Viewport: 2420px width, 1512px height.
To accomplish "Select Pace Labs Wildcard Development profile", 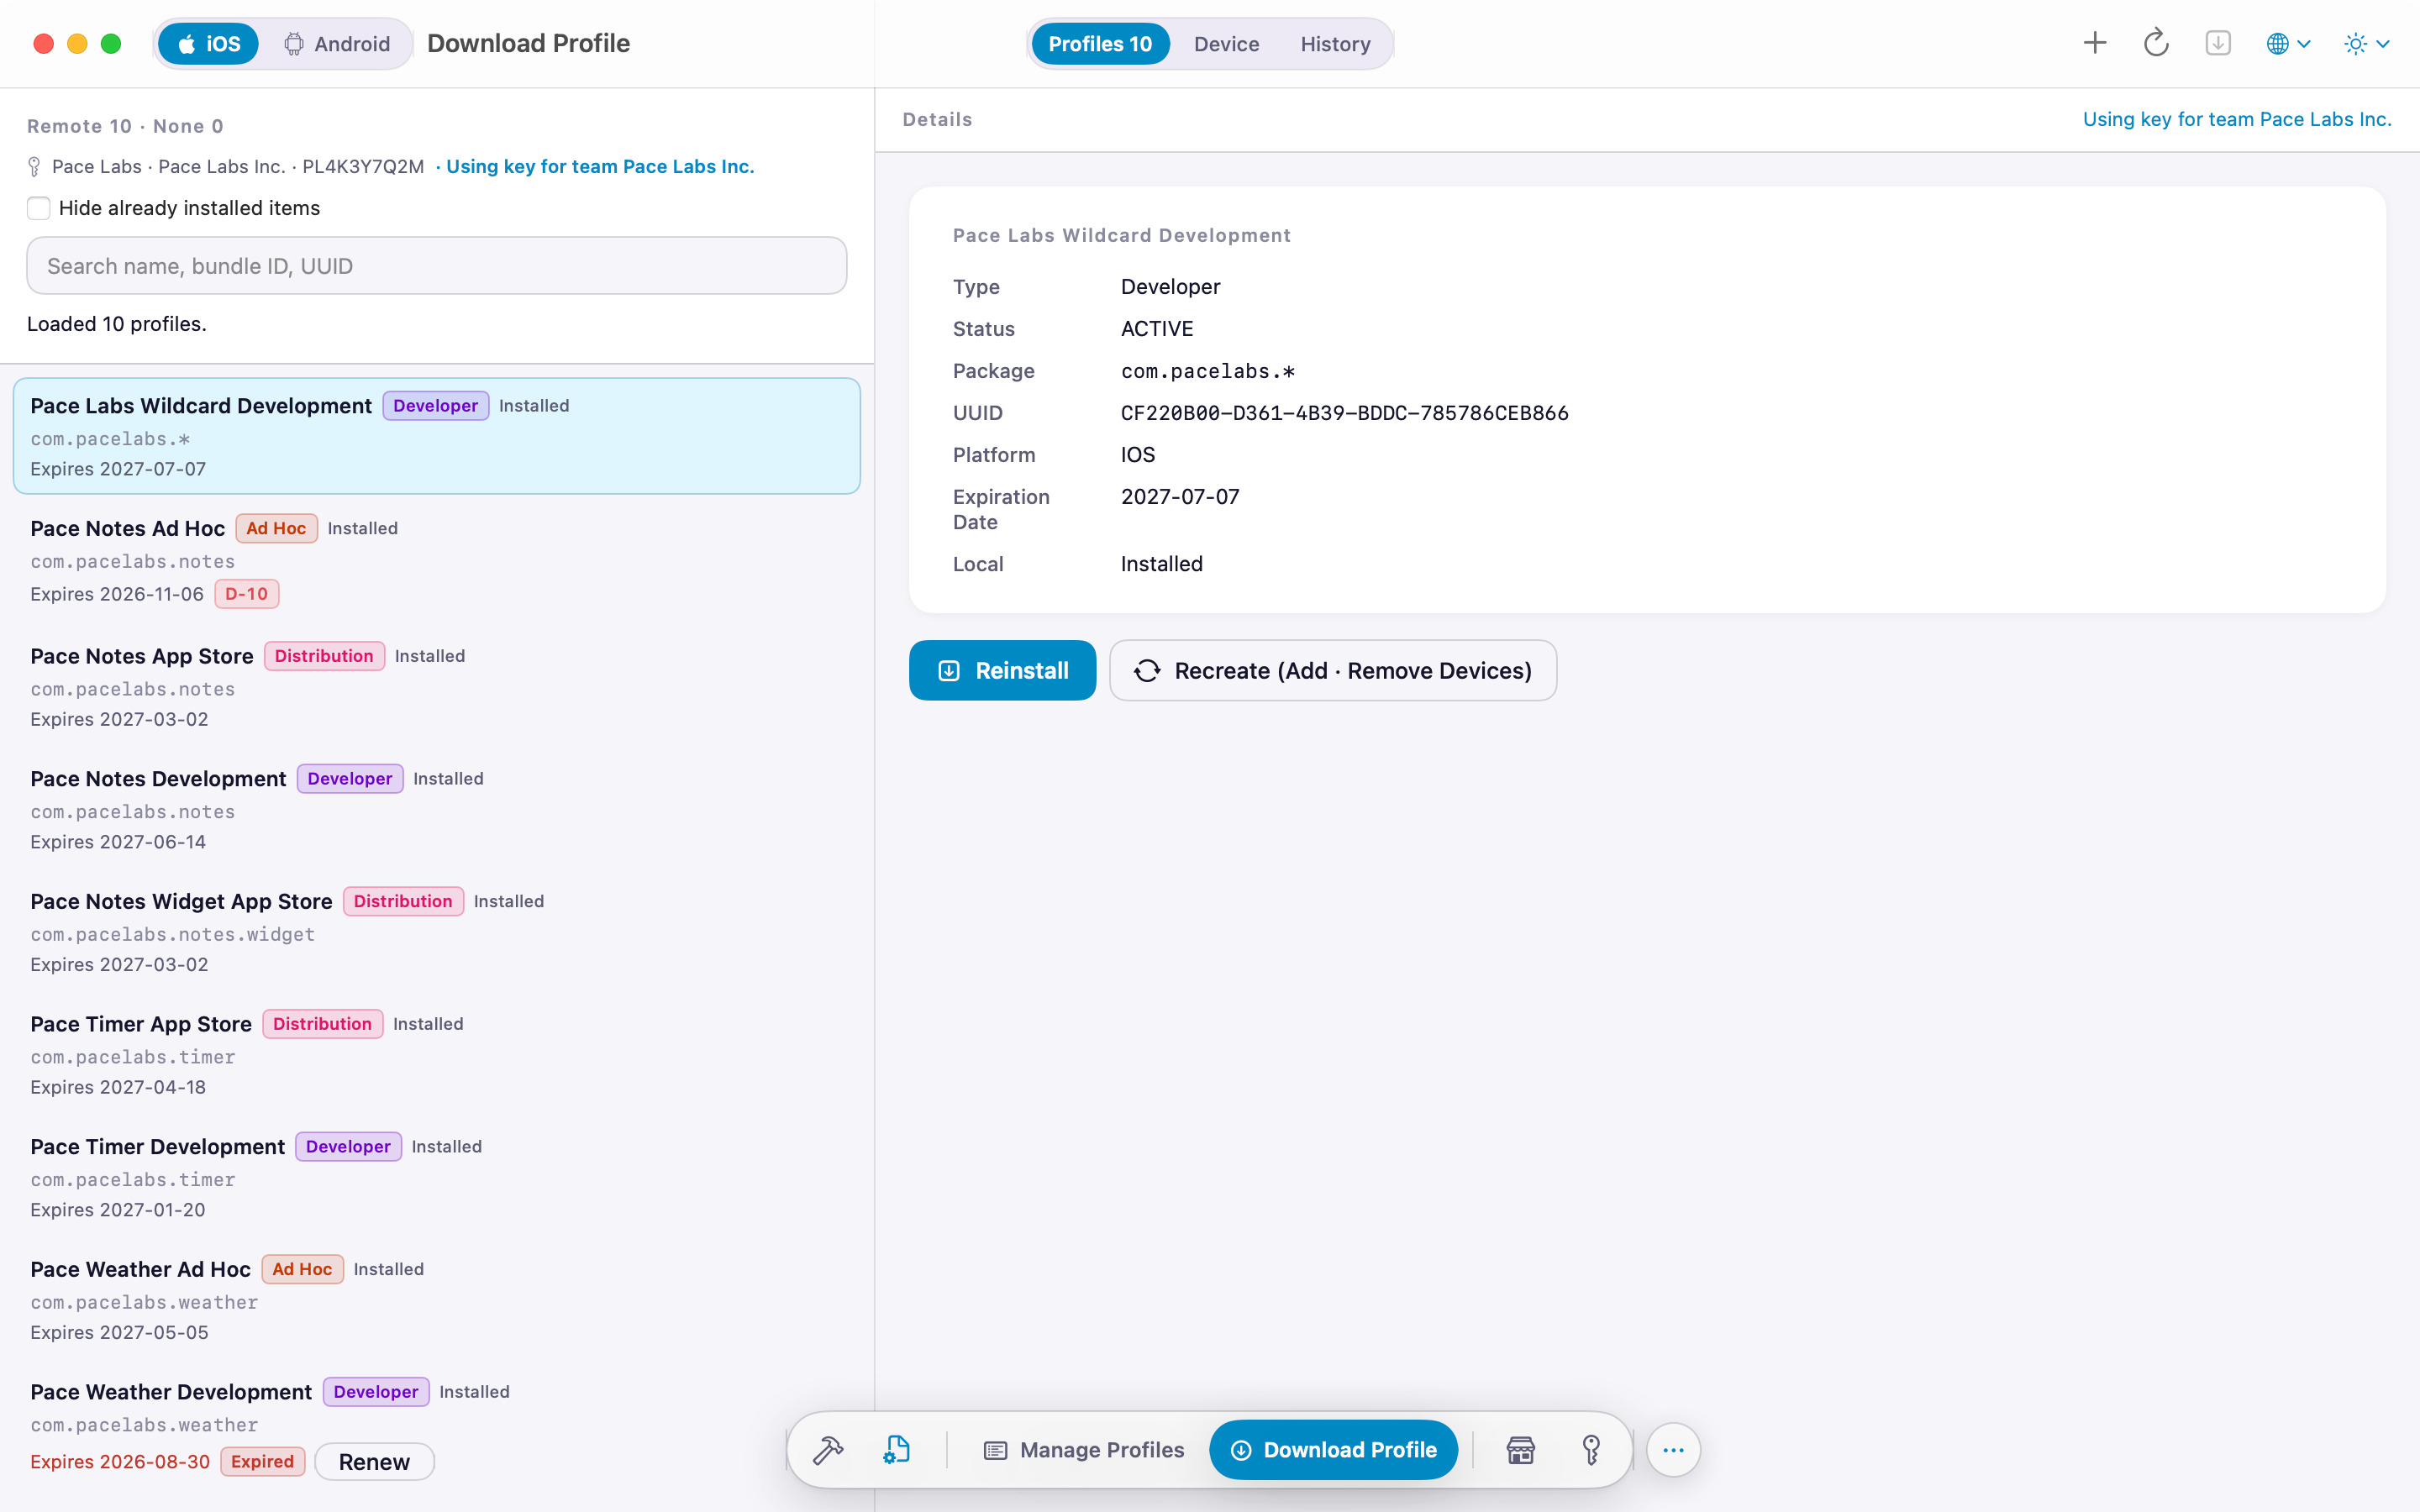I will (x=437, y=436).
